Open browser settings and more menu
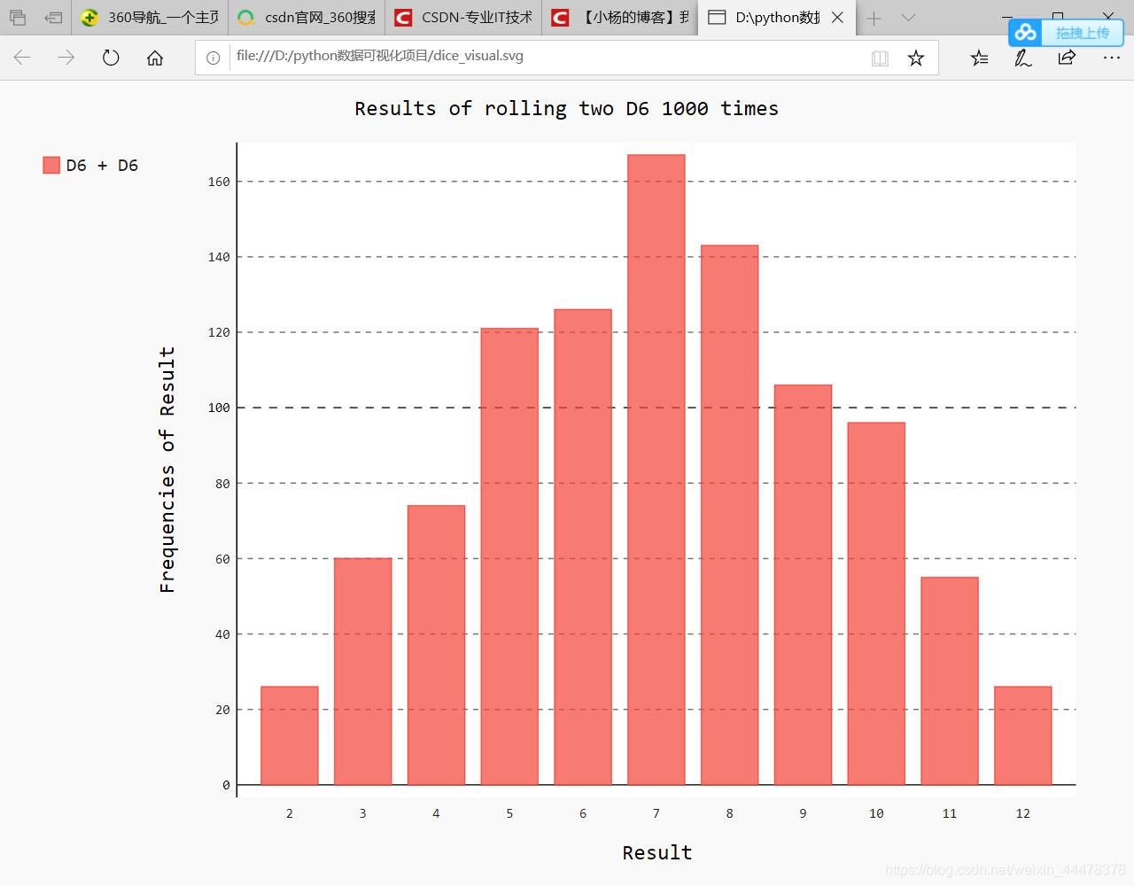The image size is (1134, 886). [x=1111, y=58]
